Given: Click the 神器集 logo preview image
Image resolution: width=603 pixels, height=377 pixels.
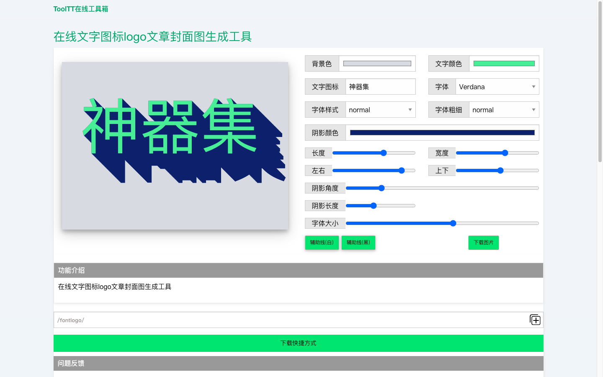Looking at the screenshot, I should [x=175, y=145].
